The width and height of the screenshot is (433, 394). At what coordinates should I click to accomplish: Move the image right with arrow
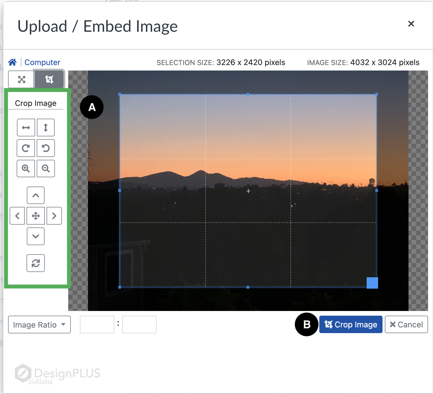click(54, 216)
